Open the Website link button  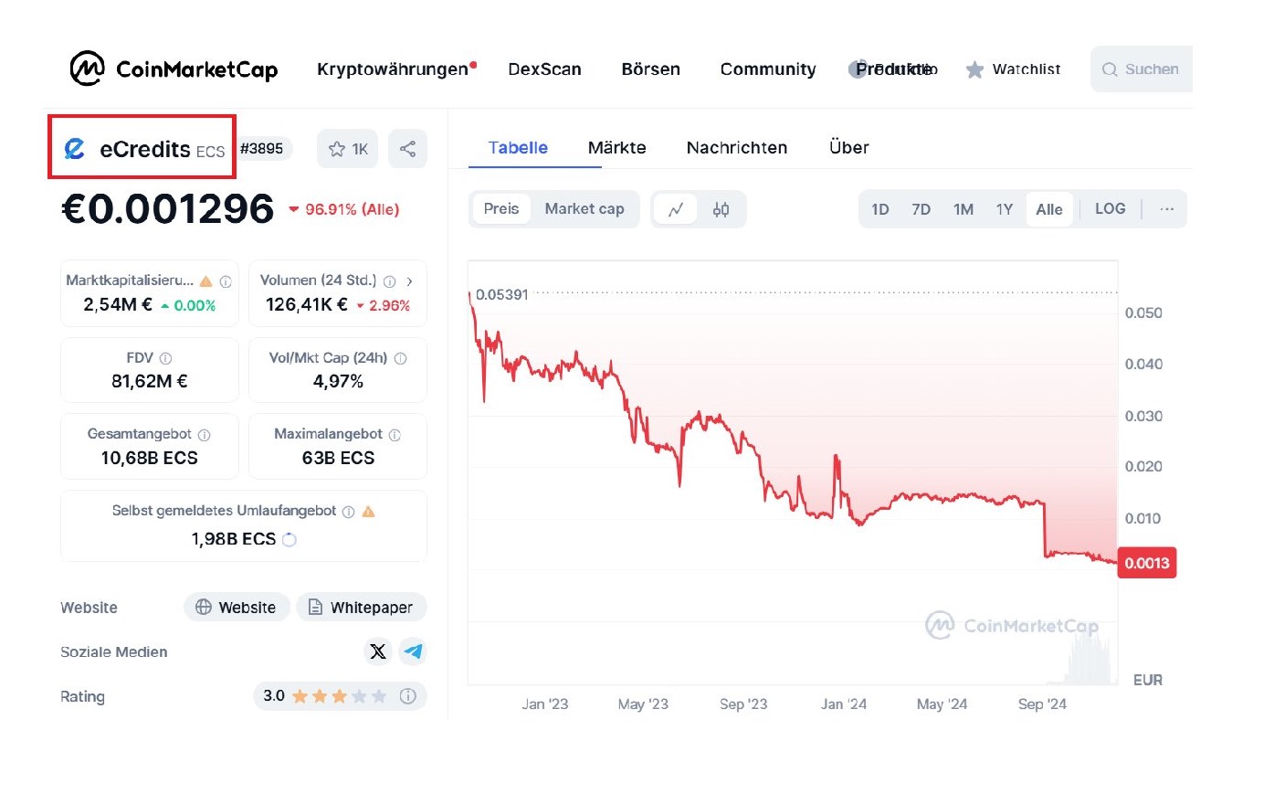237,608
